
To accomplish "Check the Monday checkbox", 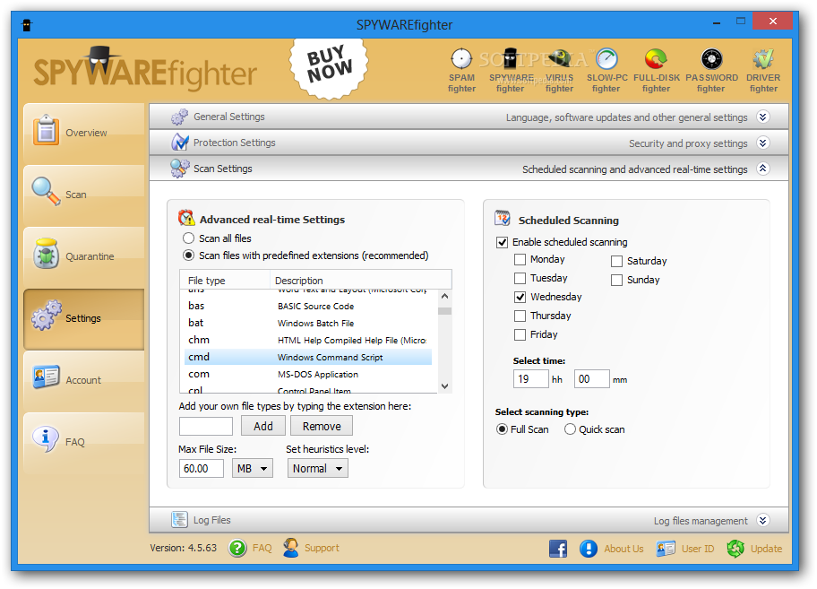I will pos(520,259).
